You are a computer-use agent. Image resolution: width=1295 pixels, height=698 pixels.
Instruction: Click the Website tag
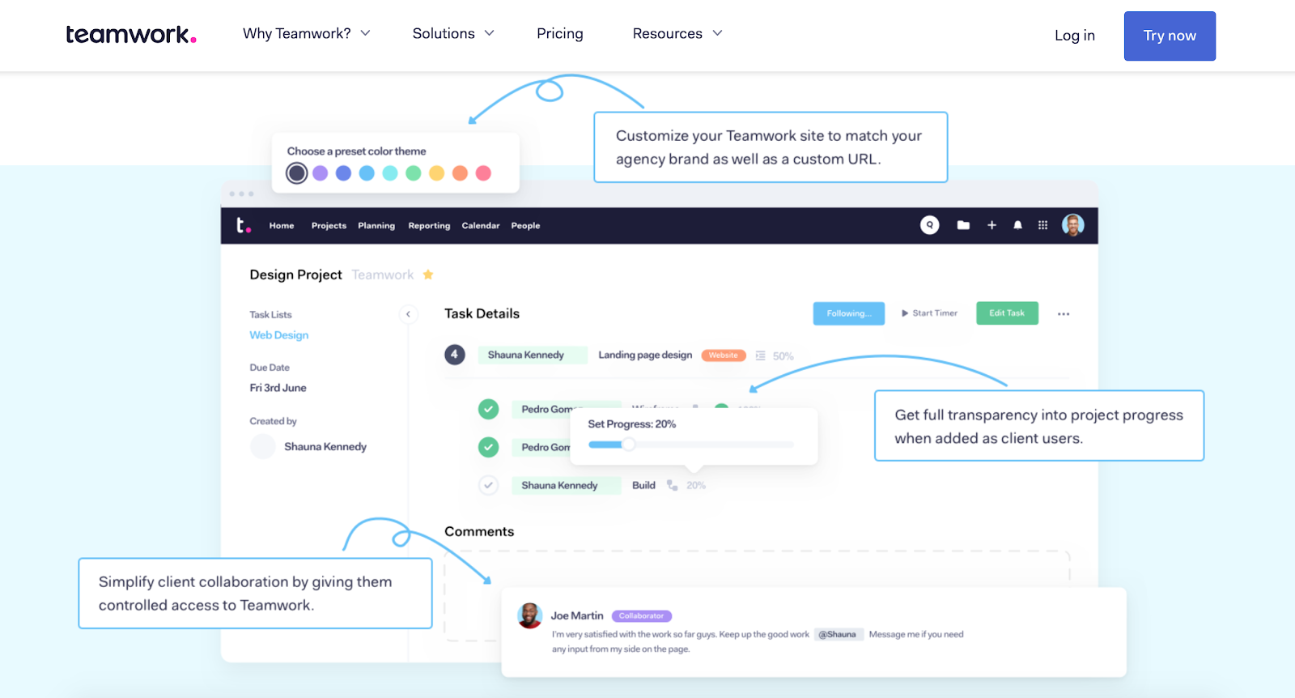tap(724, 355)
